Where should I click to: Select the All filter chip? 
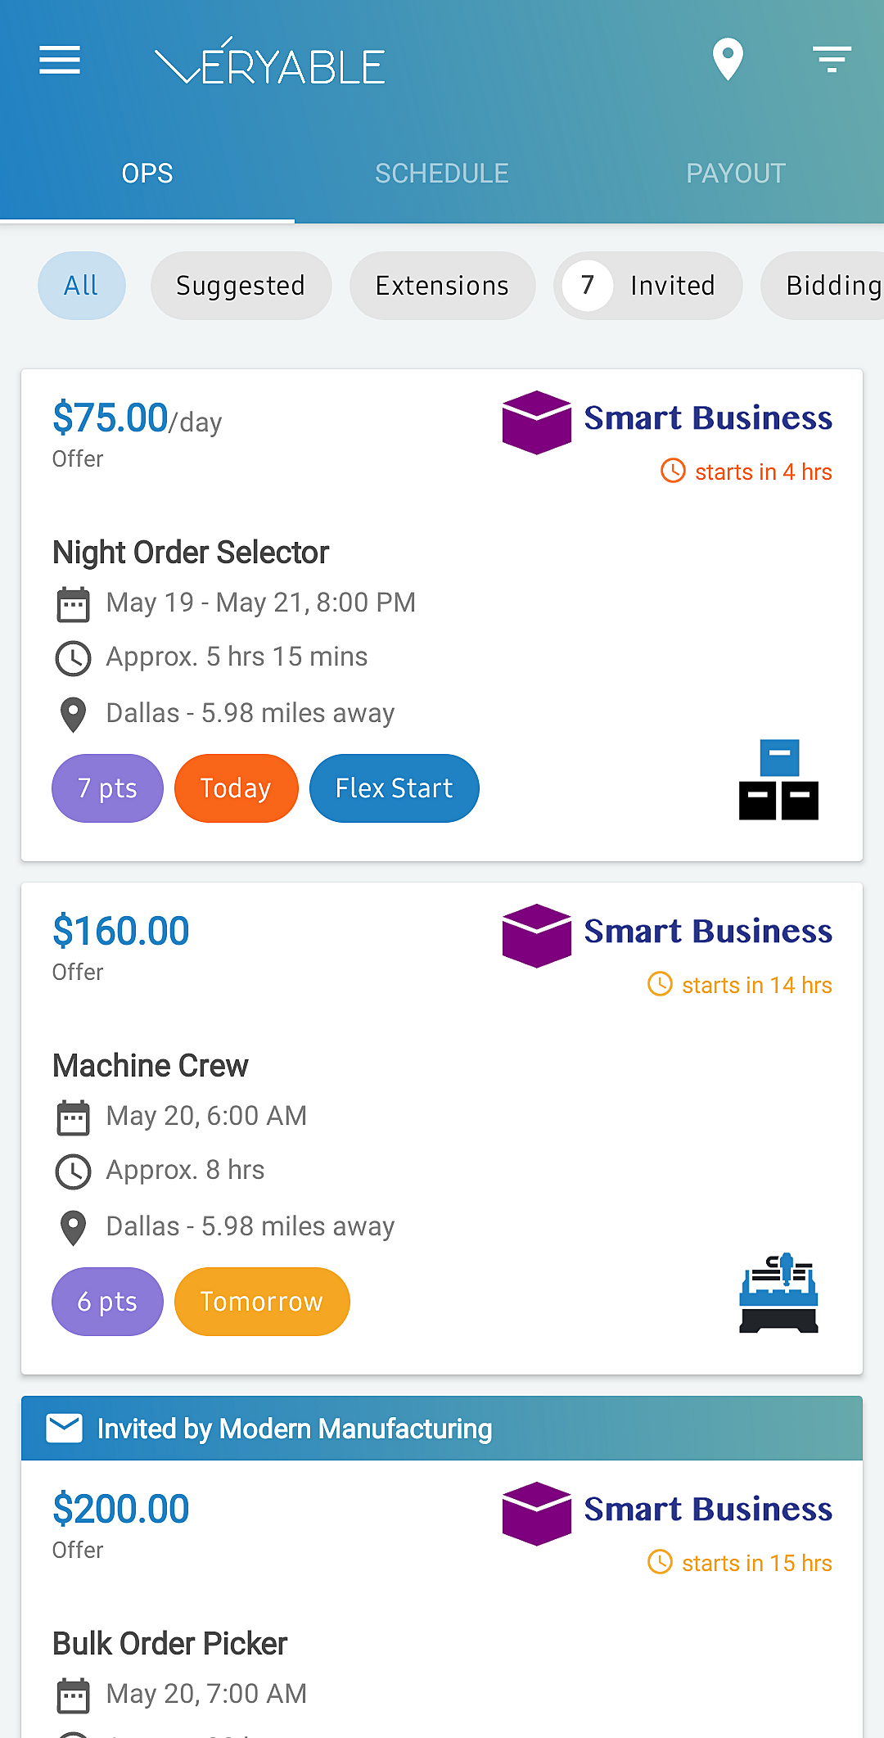point(81,285)
